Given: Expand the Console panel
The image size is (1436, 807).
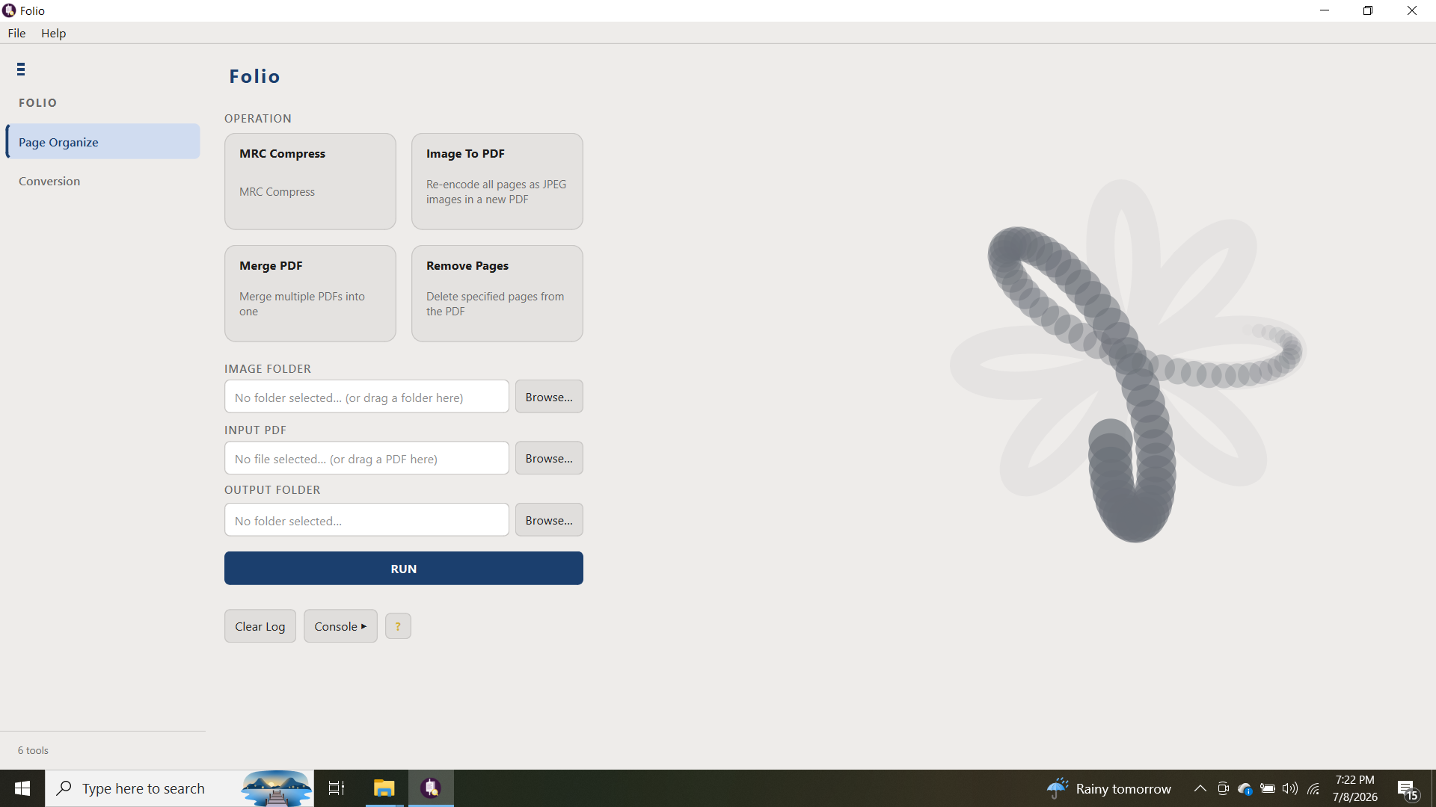Looking at the screenshot, I should 340,626.
